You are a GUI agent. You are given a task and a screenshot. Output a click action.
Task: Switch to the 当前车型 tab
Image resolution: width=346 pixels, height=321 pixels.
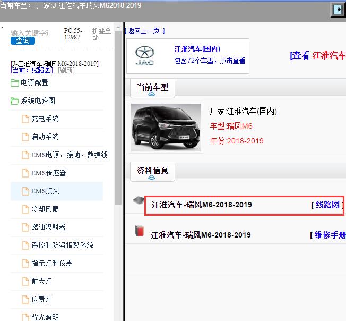[152, 88]
